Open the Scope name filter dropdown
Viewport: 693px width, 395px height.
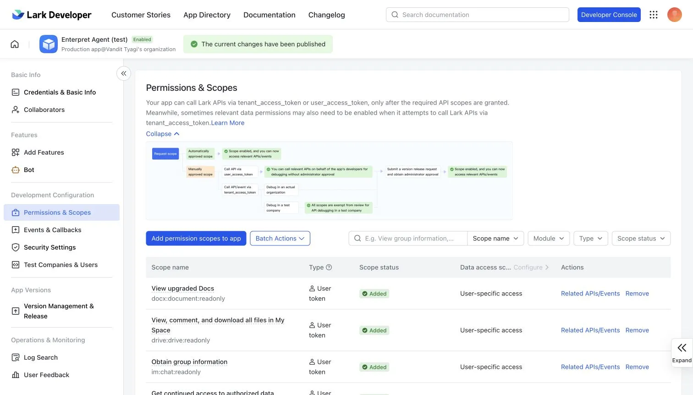pos(495,239)
